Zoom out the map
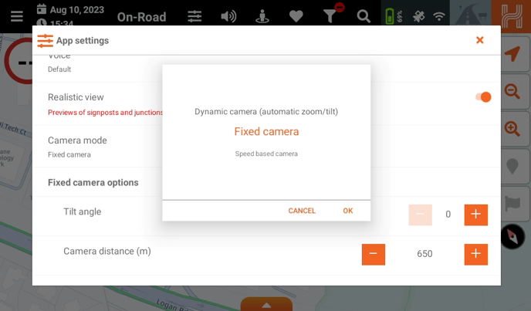Image resolution: width=531 pixels, height=311 pixels. pyautogui.click(x=512, y=91)
